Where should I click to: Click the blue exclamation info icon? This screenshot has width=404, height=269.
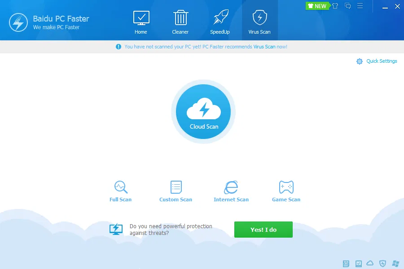(x=118, y=47)
